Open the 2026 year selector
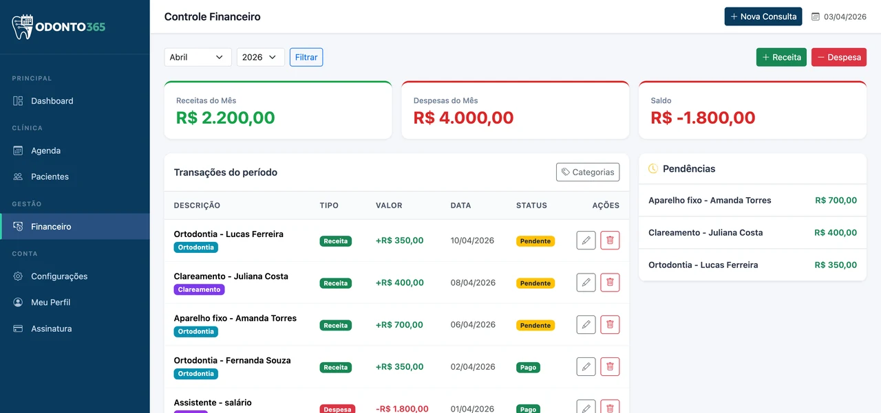 pos(260,57)
